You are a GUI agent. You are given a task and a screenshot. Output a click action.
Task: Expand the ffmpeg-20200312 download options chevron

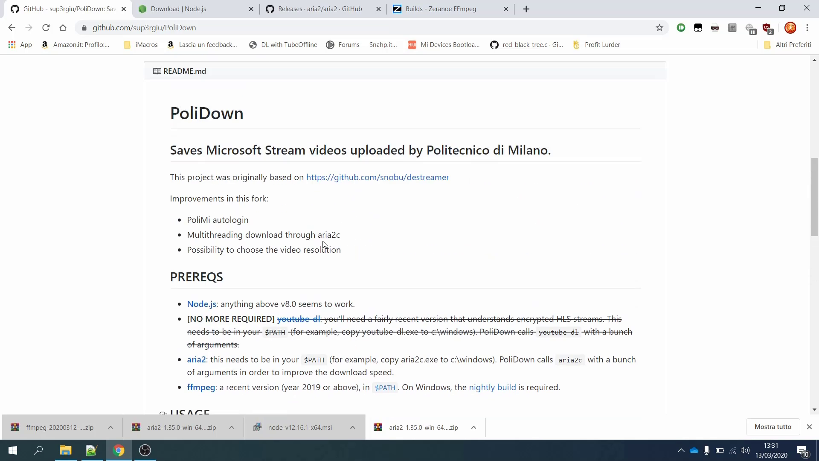(x=110, y=427)
